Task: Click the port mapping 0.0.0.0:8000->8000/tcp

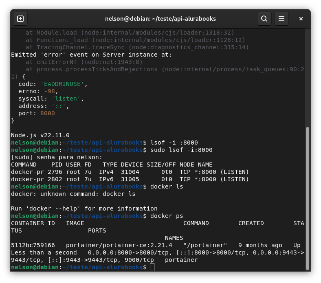Action: pos(128,252)
